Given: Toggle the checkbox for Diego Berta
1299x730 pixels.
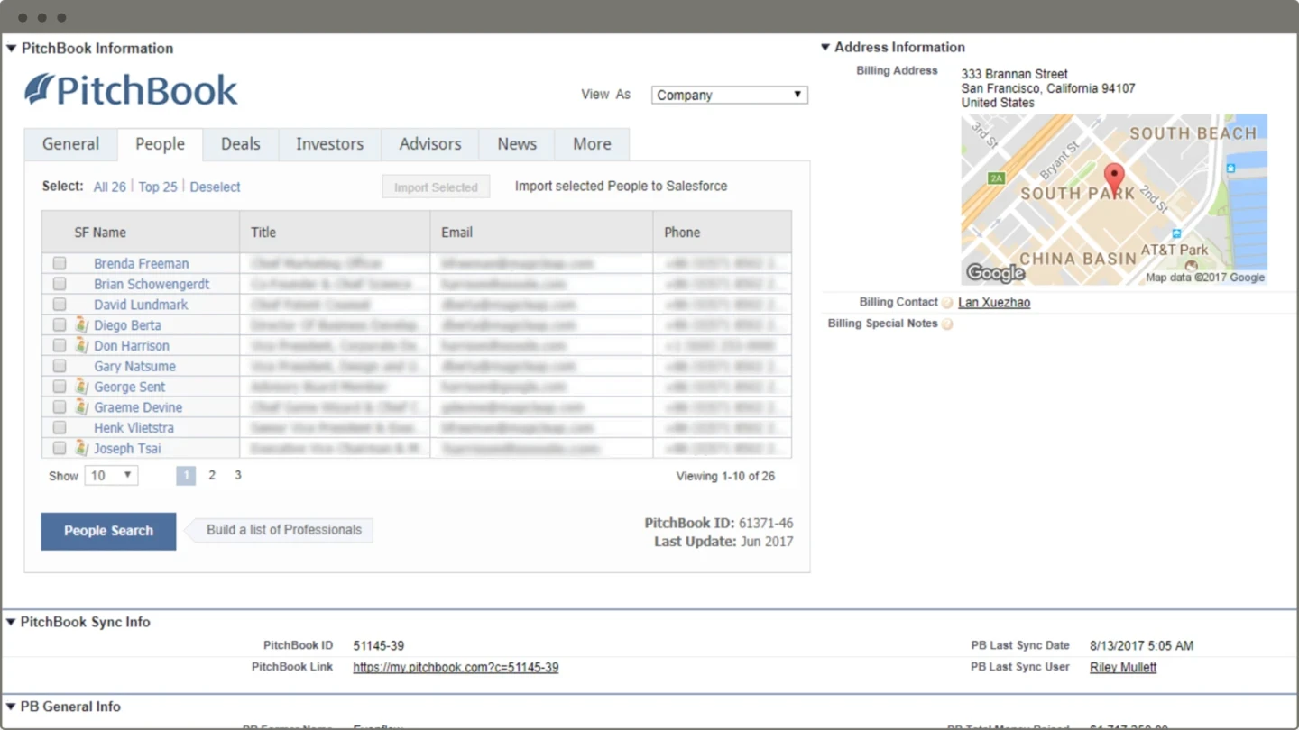Looking at the screenshot, I should click(x=60, y=324).
